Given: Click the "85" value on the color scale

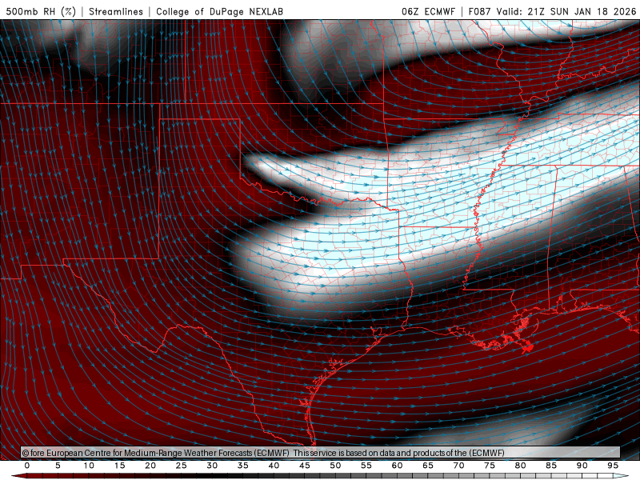Looking at the screenshot, I should point(551,466).
